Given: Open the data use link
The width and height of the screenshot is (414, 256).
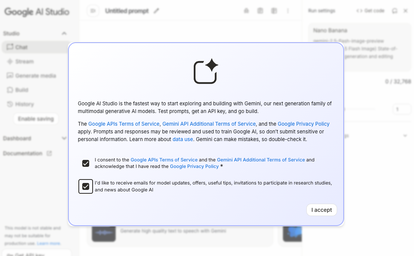Looking at the screenshot, I should (183, 139).
